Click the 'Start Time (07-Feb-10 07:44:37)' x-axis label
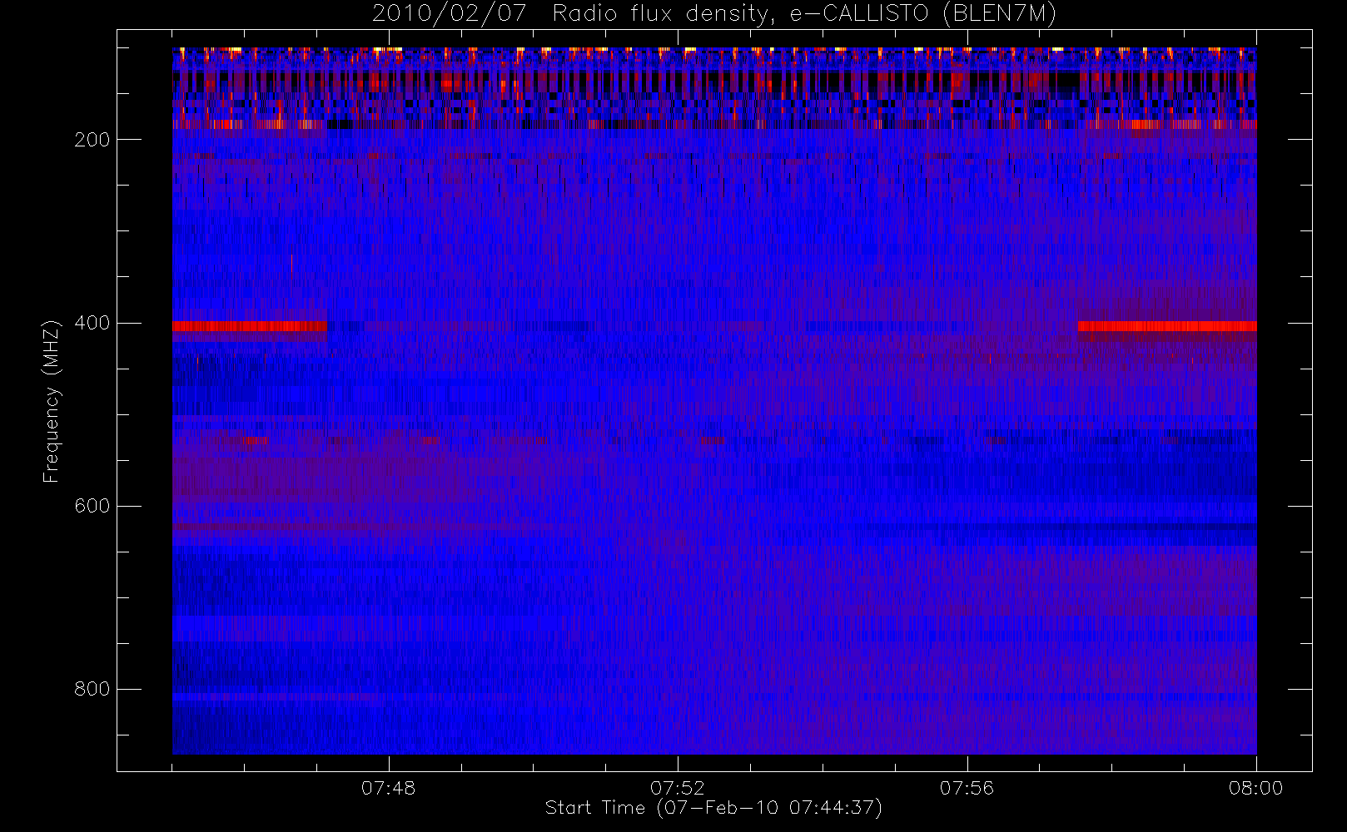The image size is (1347, 832). [x=713, y=808]
